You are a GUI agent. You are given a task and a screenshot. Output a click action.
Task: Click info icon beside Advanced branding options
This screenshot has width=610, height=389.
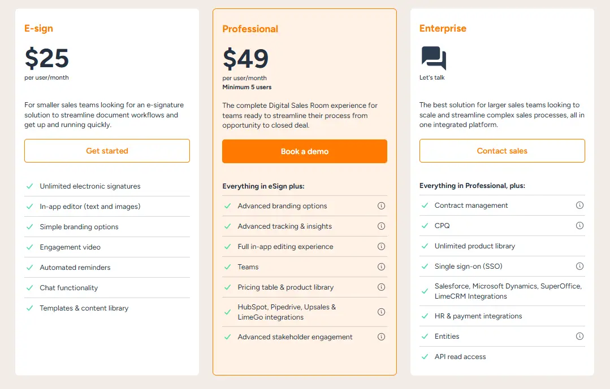(x=381, y=206)
